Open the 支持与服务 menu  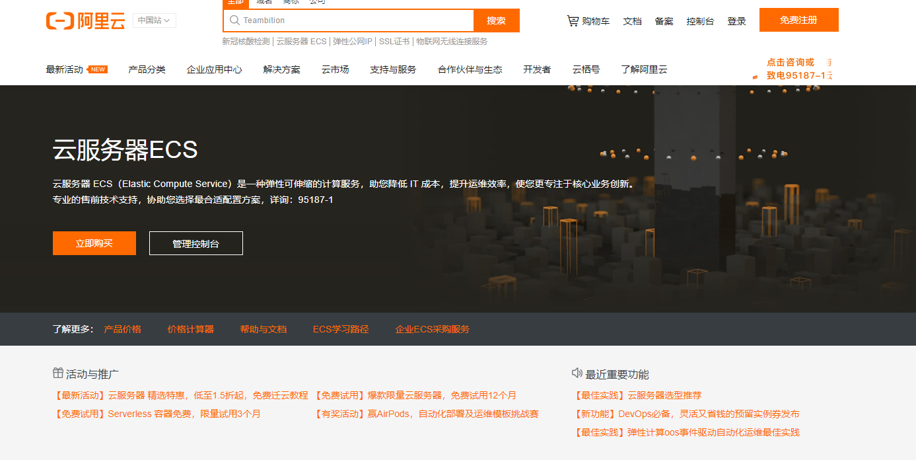(393, 69)
